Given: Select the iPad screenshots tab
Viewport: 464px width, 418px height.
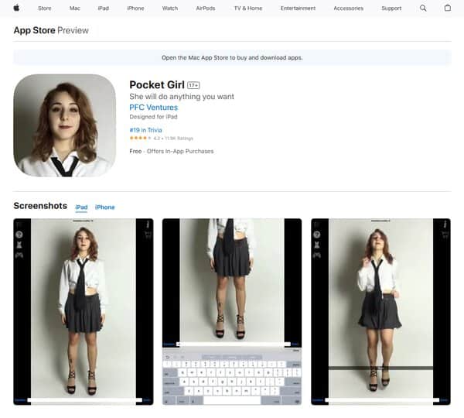Looking at the screenshot, I should [x=81, y=207].
